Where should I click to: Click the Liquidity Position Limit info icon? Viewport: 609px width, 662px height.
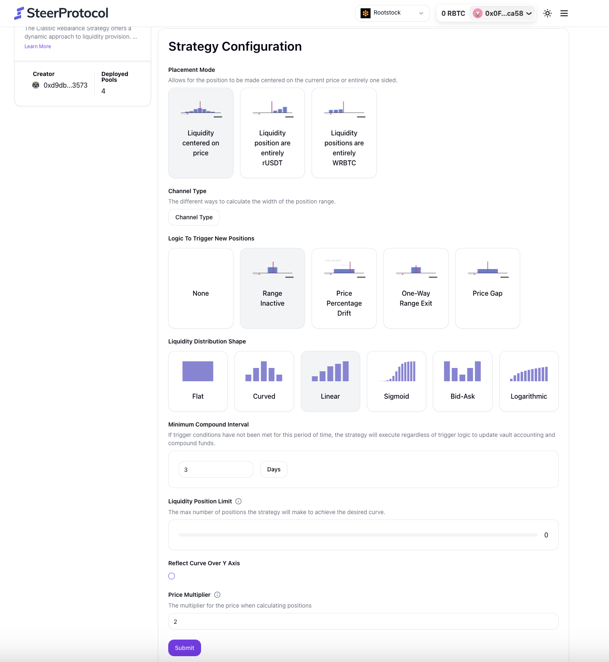pyautogui.click(x=238, y=501)
